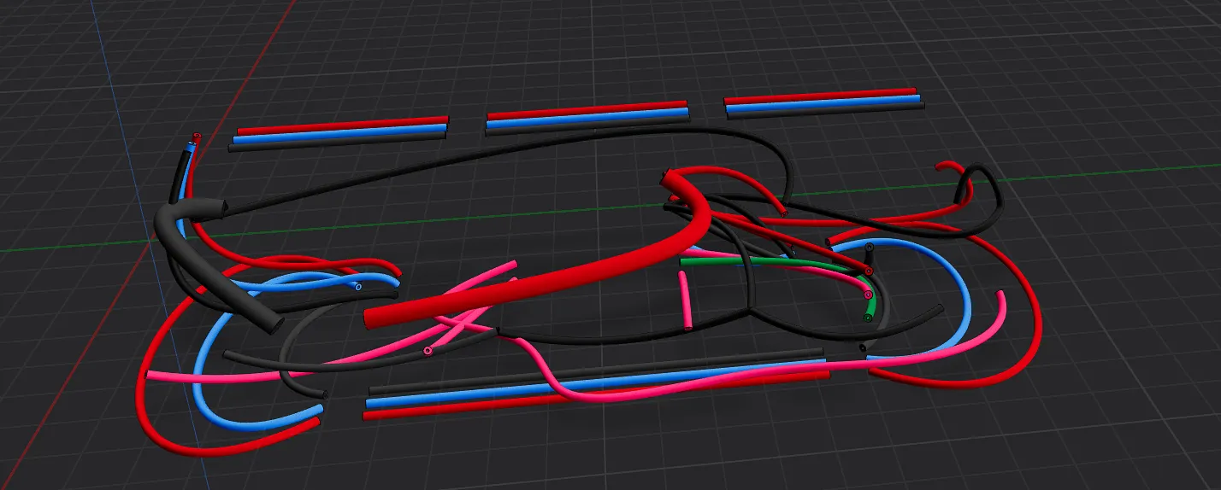Image resolution: width=1221 pixels, height=490 pixels.
Task: Select the blue straight bar in top-right group
Action: pos(823,102)
